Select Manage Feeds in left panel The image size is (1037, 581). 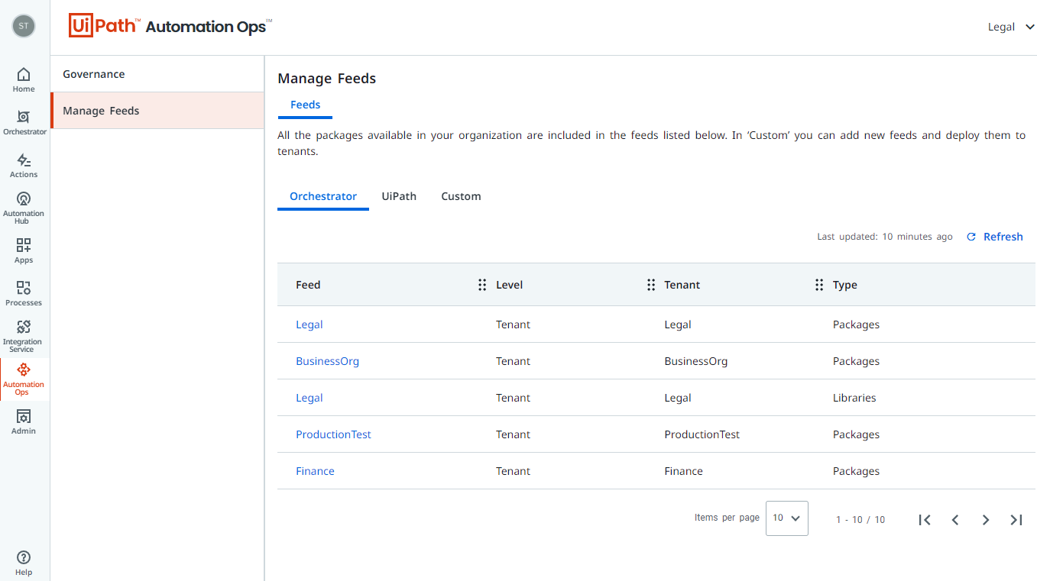157,111
